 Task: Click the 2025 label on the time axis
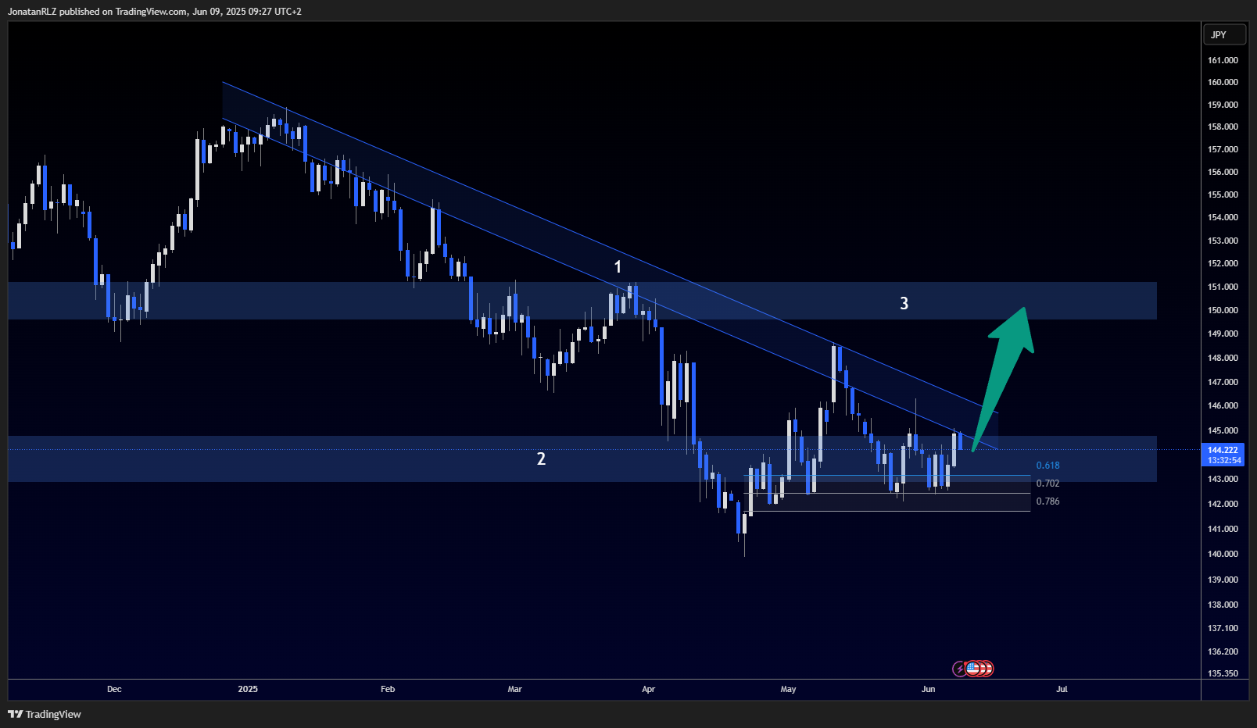pos(248,689)
